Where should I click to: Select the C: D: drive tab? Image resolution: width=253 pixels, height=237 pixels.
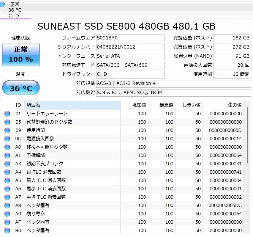(x=15, y=10)
